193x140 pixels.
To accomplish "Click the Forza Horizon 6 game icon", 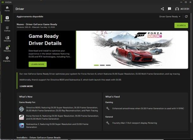I will (x=22, y=117).
